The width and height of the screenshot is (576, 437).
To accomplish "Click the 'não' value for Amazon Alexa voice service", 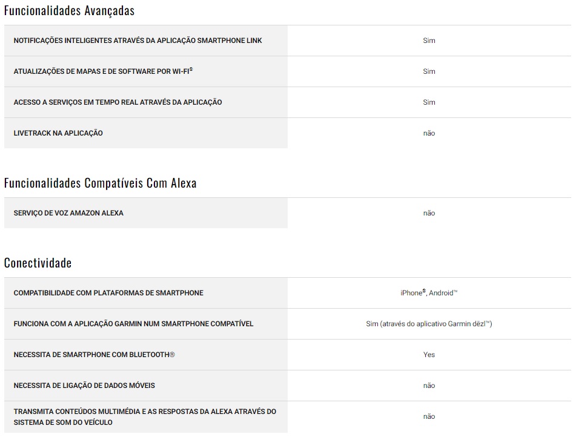I will point(429,213).
